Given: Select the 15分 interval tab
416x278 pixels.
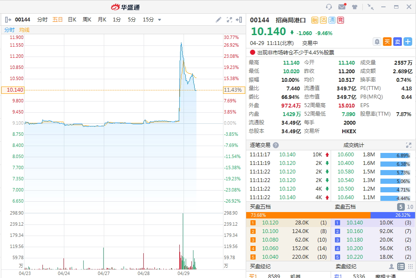Looking at the screenshot, I should [x=148, y=20].
